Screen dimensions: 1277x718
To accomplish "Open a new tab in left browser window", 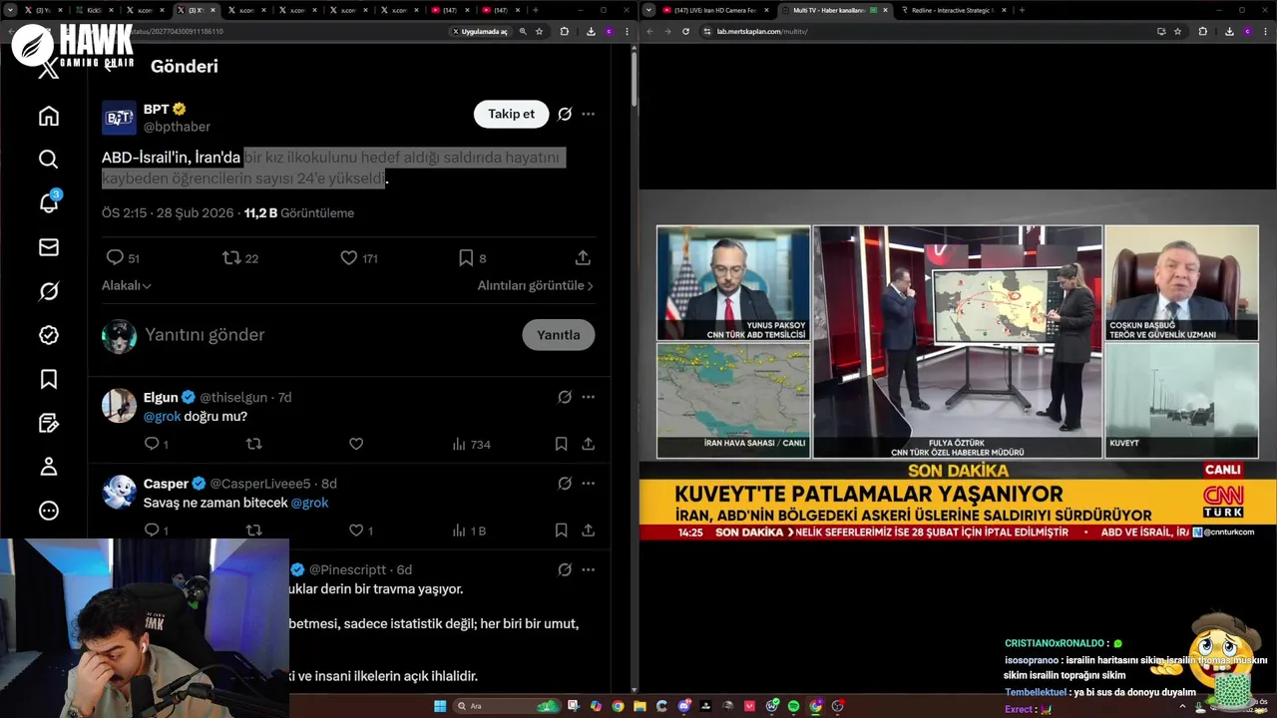I will pyautogui.click(x=536, y=10).
